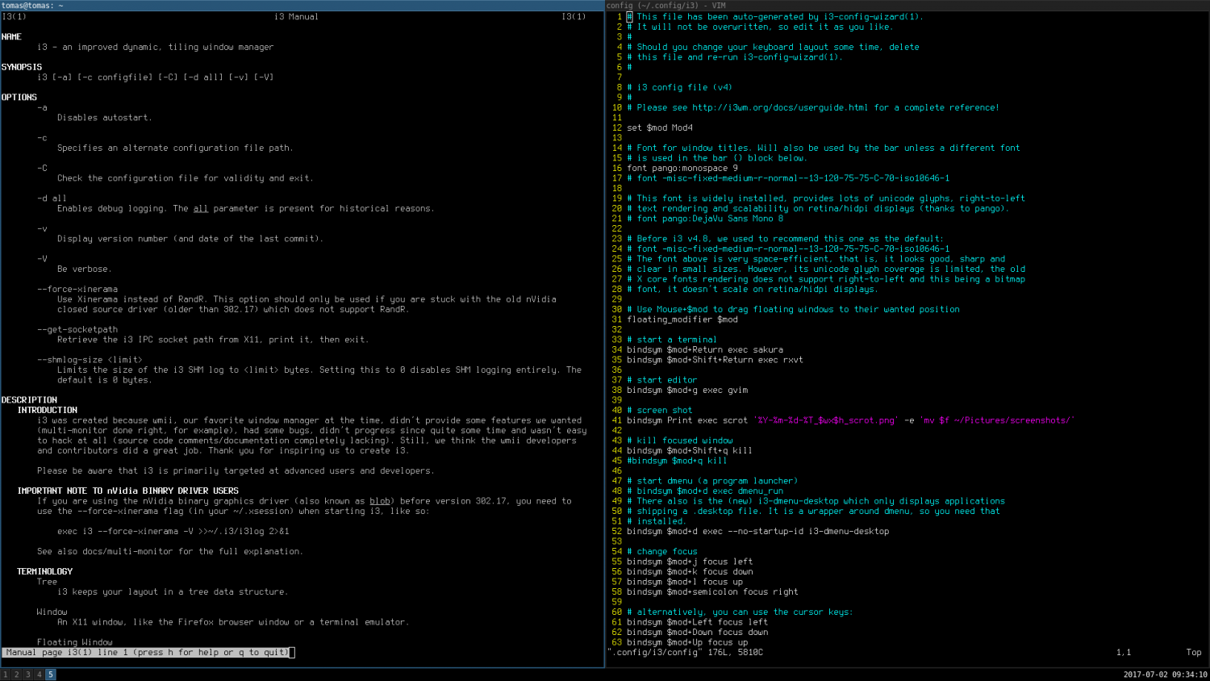The image size is (1210, 681).
Task: Click 'bindsym $mod+Shift+Return exec rxvt' line
Action: point(716,360)
